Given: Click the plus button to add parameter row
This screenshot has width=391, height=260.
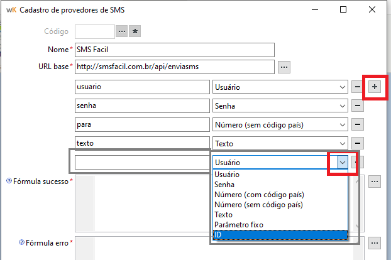Looking at the screenshot, I should 375,87.
